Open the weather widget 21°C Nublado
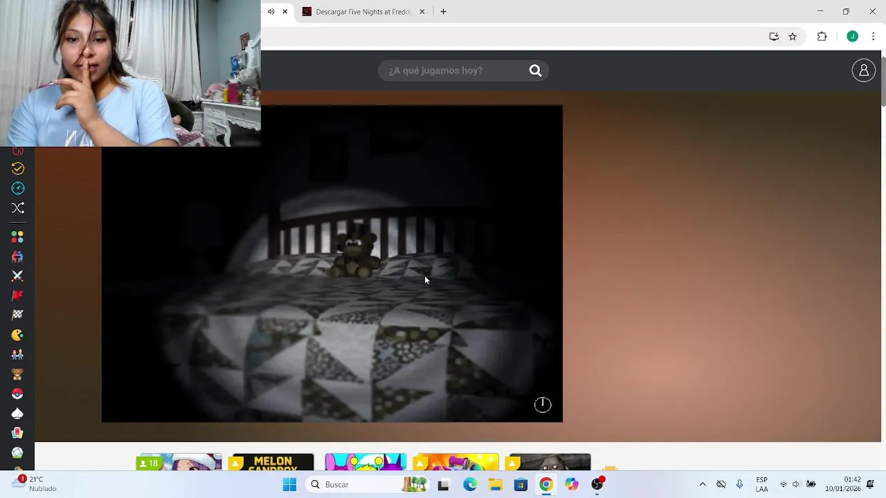Screen dimensions: 886x498 click(x=35, y=484)
